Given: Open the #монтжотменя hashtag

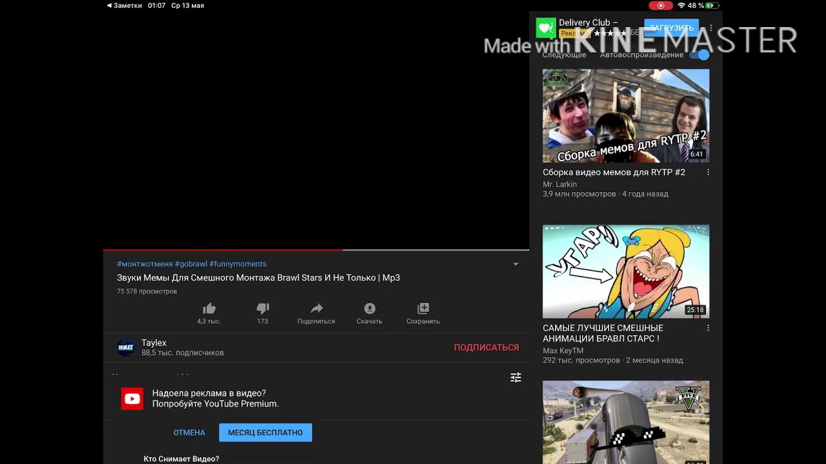Looking at the screenshot, I should (145, 264).
